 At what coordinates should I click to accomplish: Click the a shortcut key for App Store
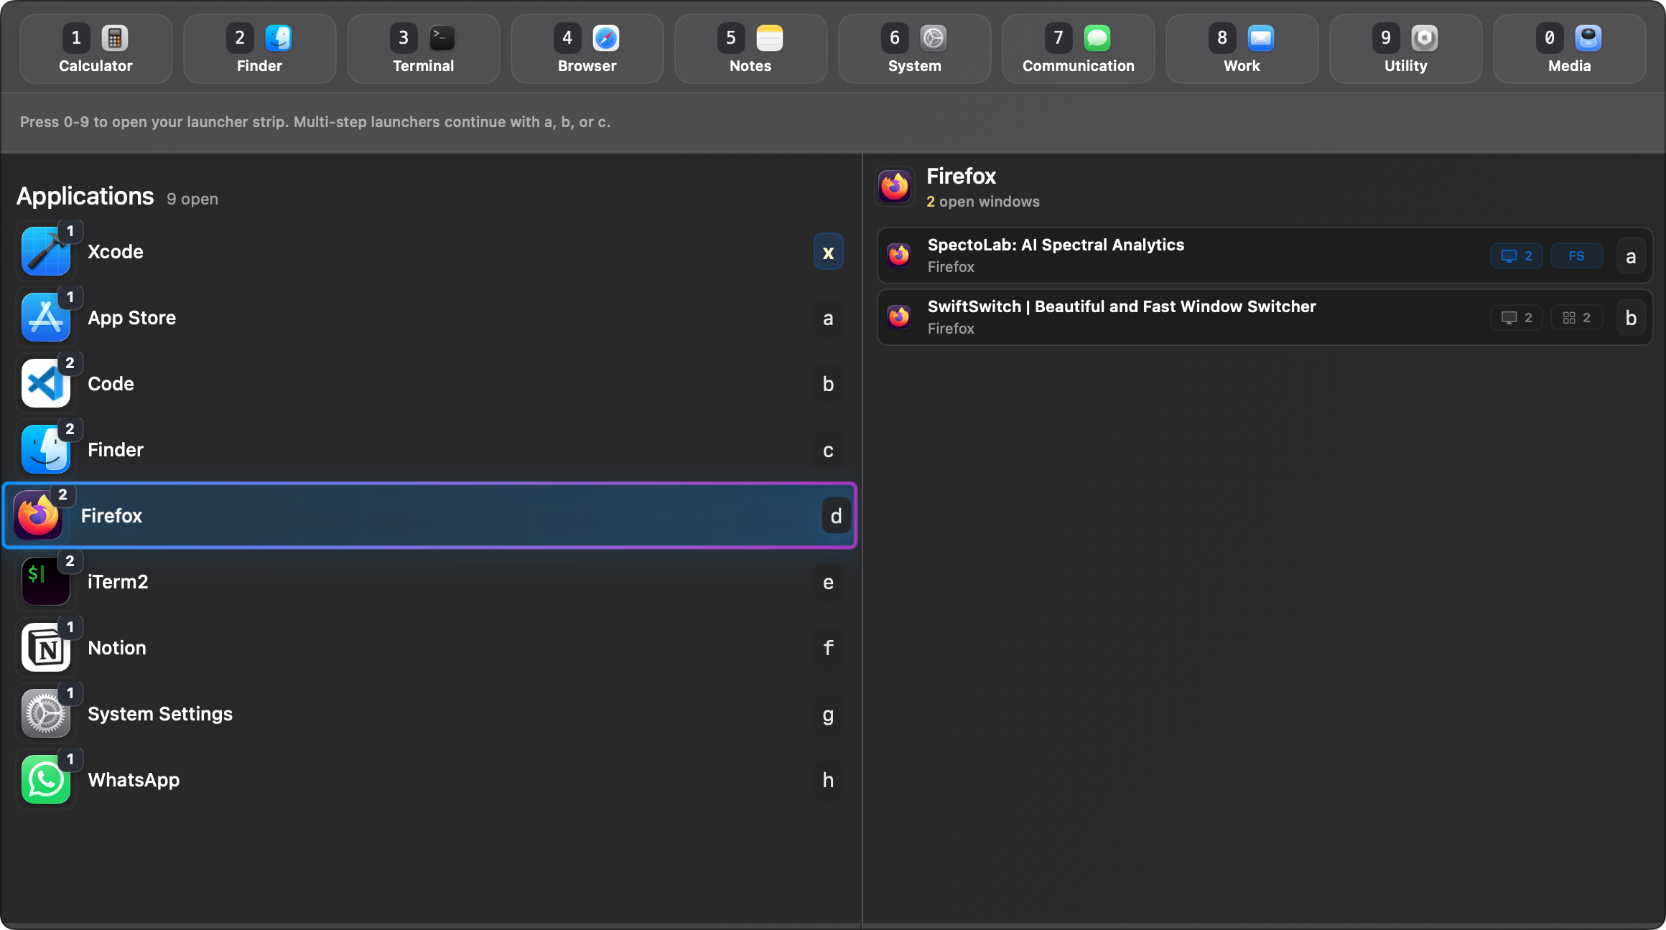coord(828,318)
